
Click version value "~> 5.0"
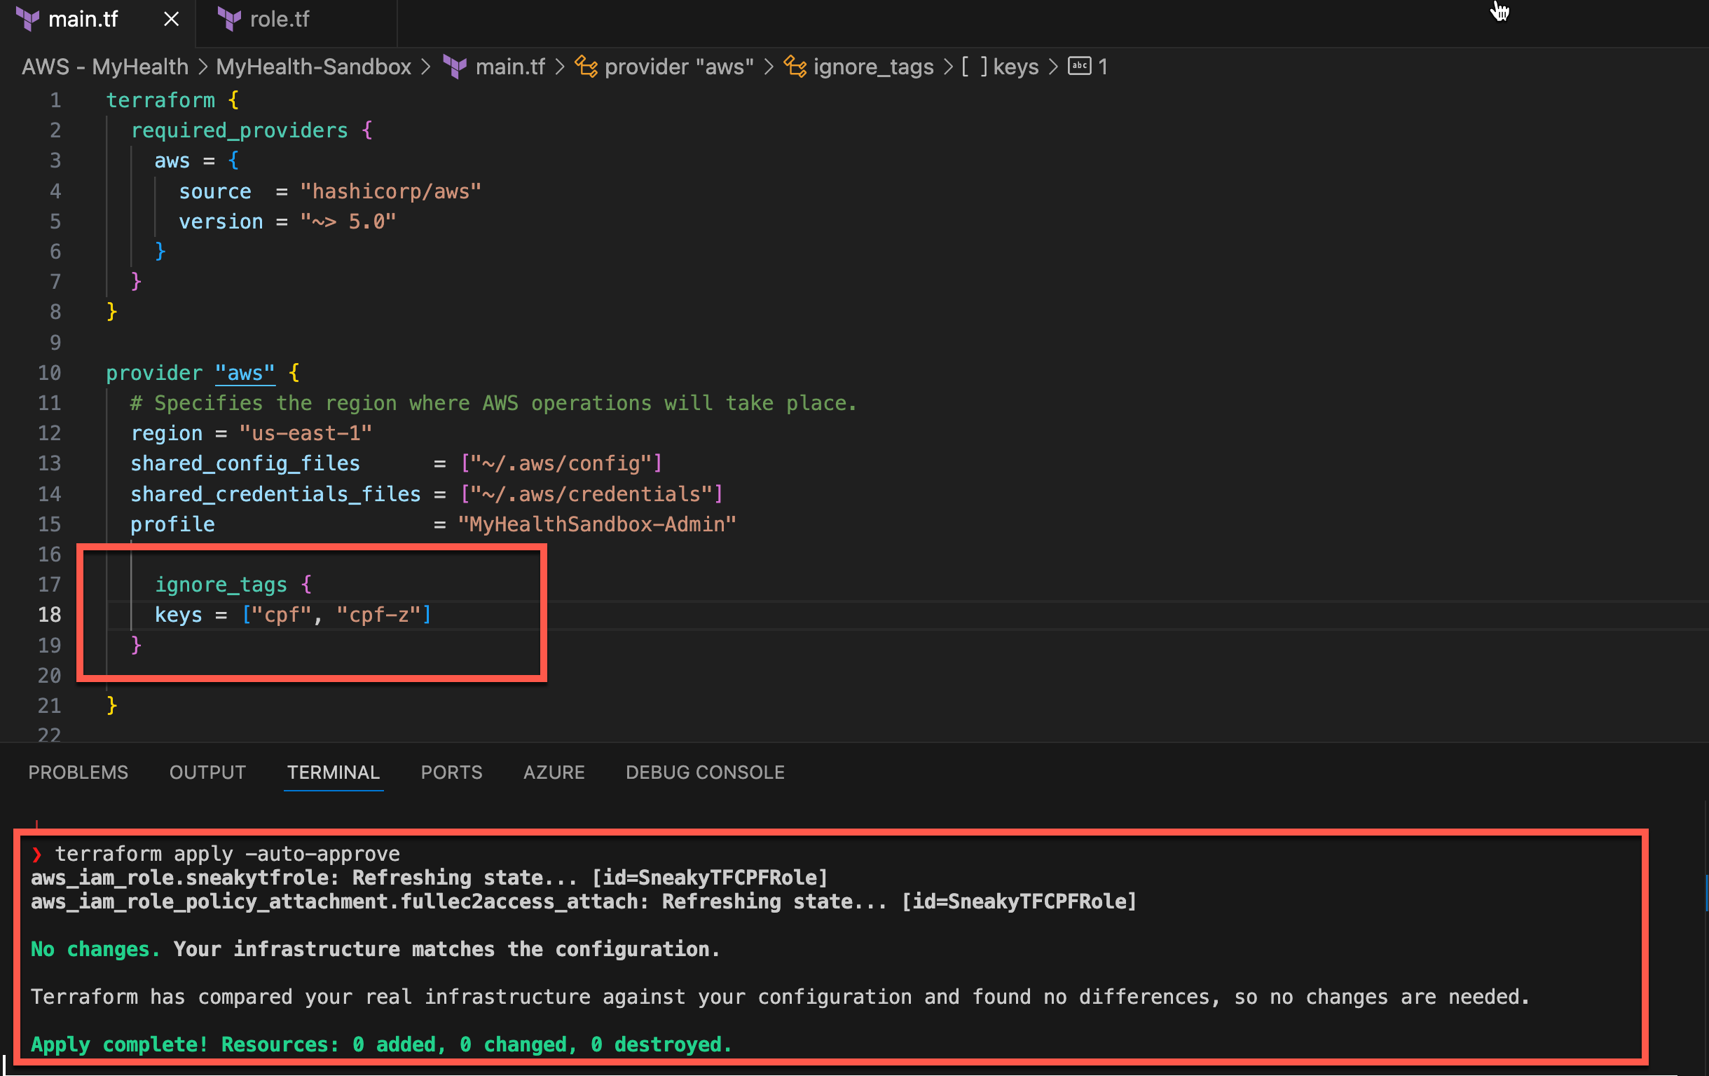(x=348, y=222)
